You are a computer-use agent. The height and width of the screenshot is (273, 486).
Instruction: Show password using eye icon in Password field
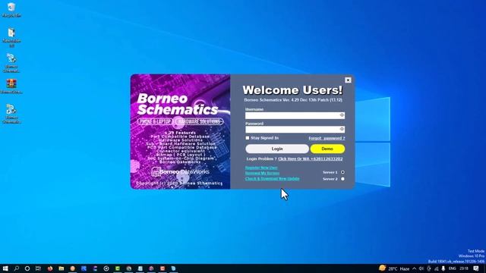(342, 129)
